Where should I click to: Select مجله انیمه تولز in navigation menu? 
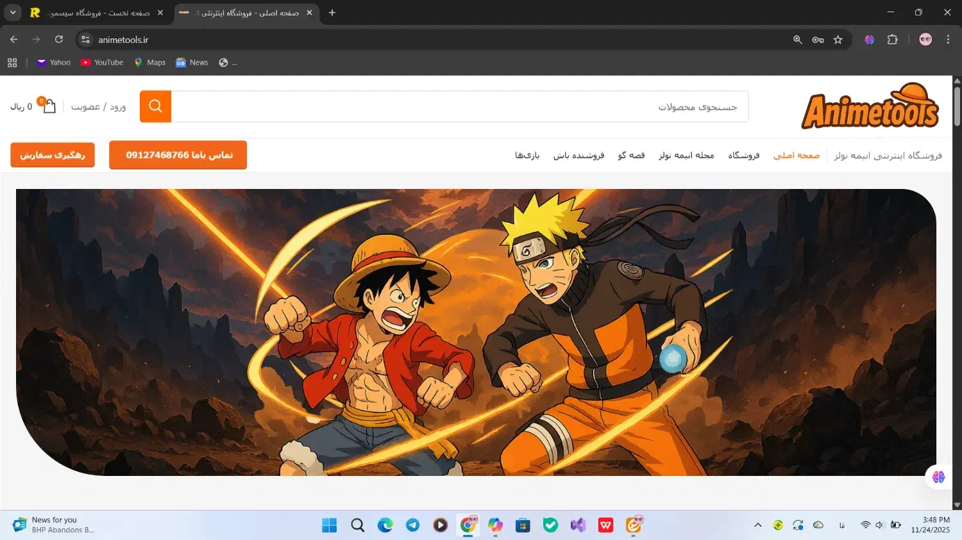[686, 156]
